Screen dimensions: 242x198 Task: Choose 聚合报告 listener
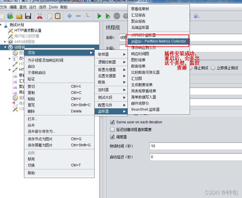159,21
